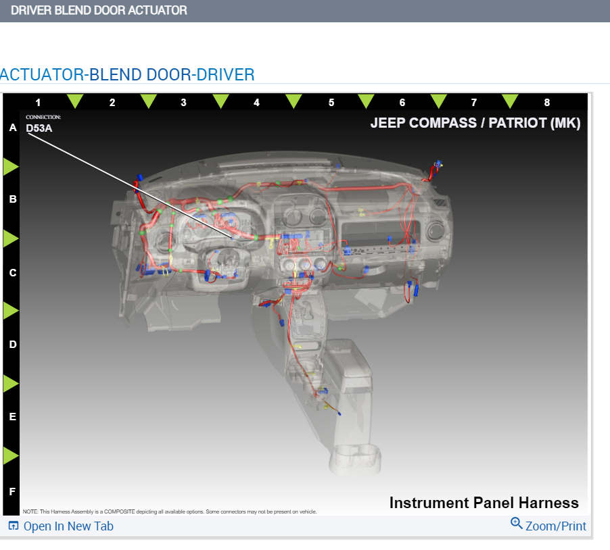Click grid row letter C

tap(13, 273)
